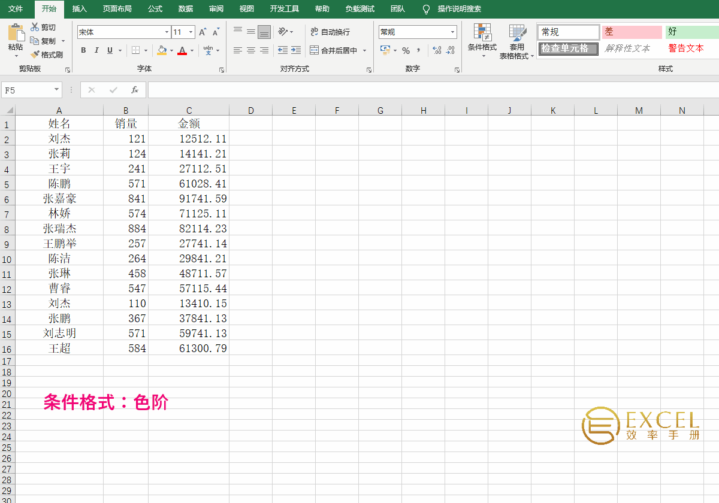719x503 pixels.
Task: Expand the fill color dropdown arrow
Action: [171, 50]
